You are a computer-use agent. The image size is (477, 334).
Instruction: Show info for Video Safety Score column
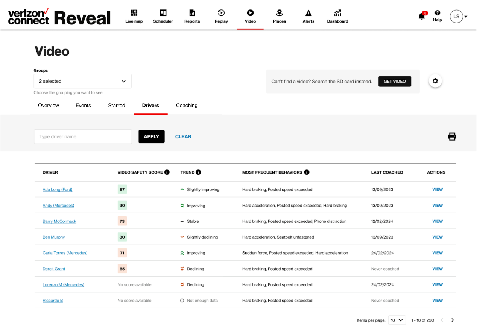coord(167,172)
